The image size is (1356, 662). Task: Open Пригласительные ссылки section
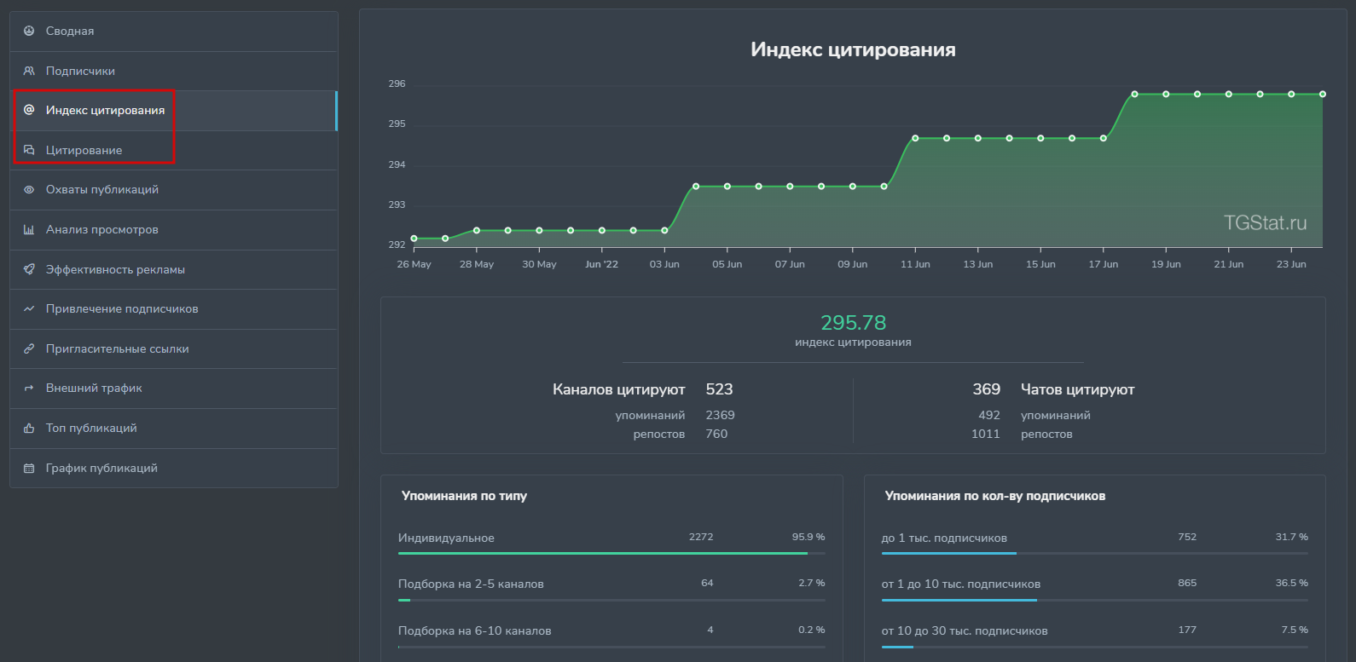click(x=174, y=349)
